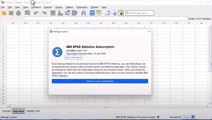Image resolution: width=212 pixels, height=120 pixels.
Task: Toggle the Classic view switch in status bar
Action: [189, 117]
